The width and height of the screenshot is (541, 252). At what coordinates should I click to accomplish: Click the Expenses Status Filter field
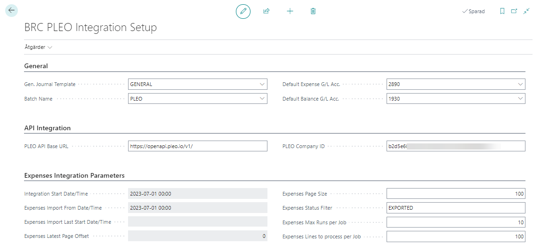coord(456,208)
